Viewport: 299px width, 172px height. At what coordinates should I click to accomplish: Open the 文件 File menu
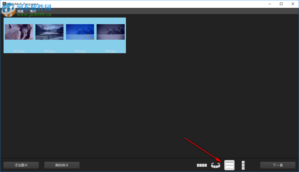(x=8, y=11)
